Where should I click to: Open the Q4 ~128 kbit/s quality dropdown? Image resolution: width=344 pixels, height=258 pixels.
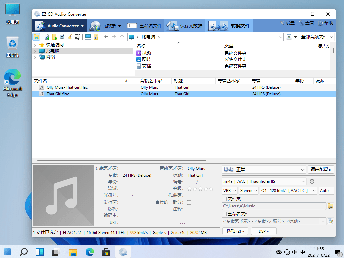(x=289, y=191)
